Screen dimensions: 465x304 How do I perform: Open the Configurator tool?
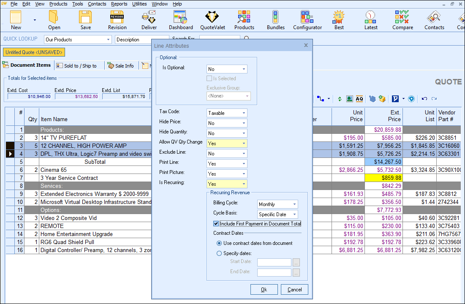click(x=307, y=20)
